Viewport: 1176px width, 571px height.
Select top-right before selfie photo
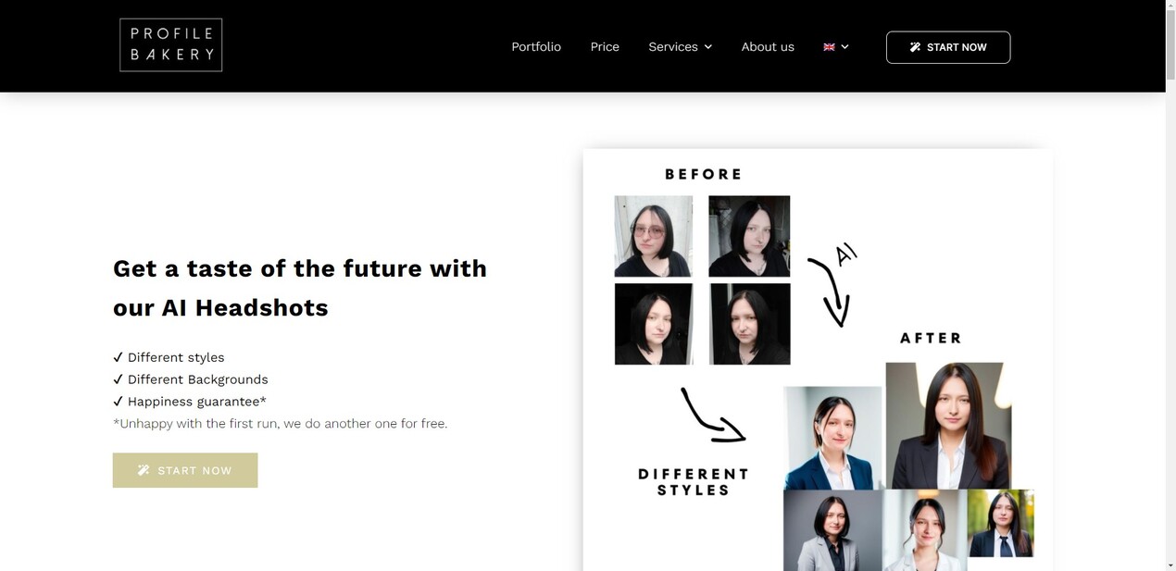(x=749, y=236)
